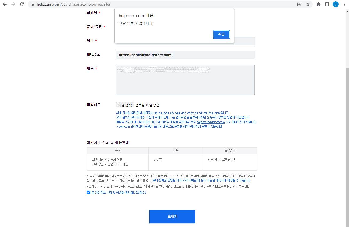Viewport: 349px width, 227px height.
Task: Click inside the 내용 message textarea
Action: tap(185, 80)
